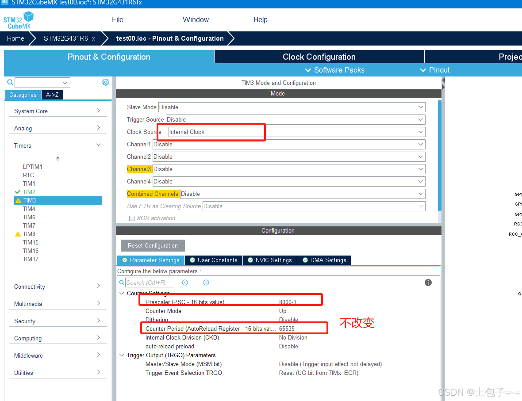Select the Pinout & Configuration tab

tap(109, 57)
